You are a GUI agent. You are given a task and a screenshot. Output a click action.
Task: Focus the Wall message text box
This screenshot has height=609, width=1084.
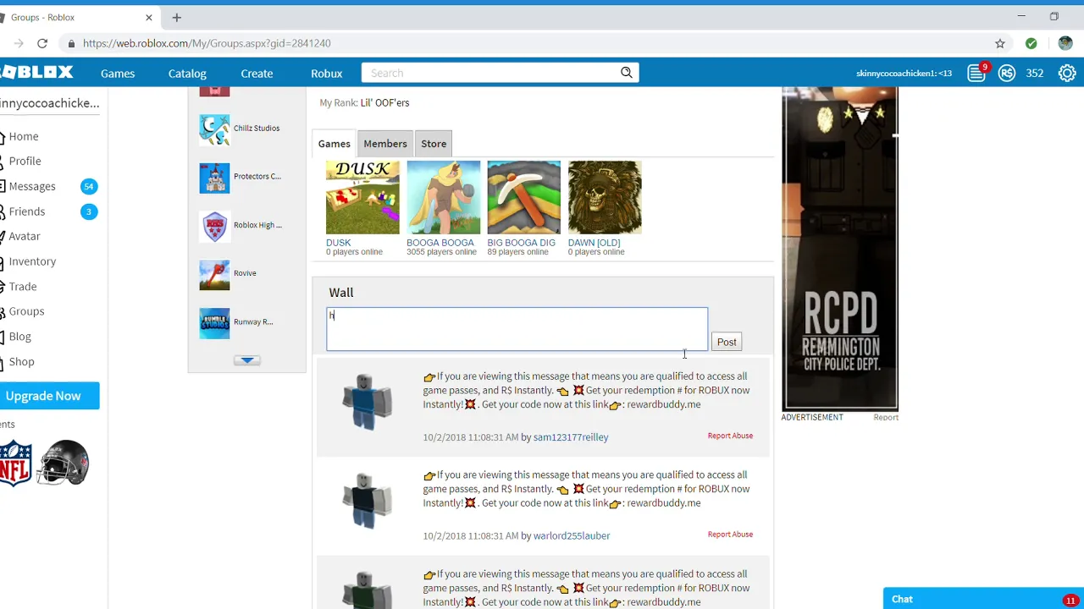pyautogui.click(x=517, y=329)
